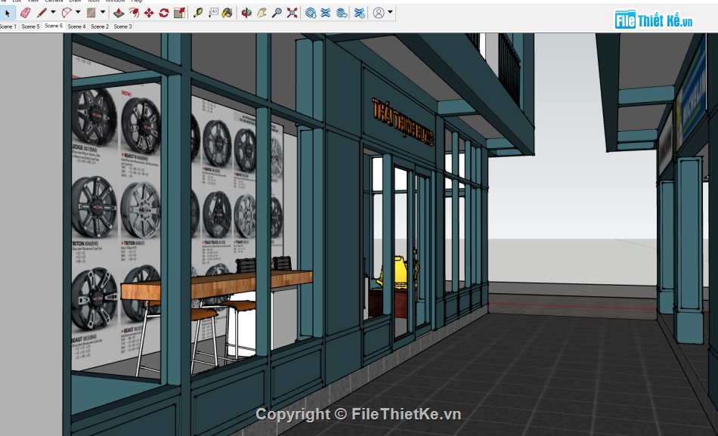Open the Rectangle tool dropdown arrow
This screenshot has width=718, height=436.
[x=103, y=12]
